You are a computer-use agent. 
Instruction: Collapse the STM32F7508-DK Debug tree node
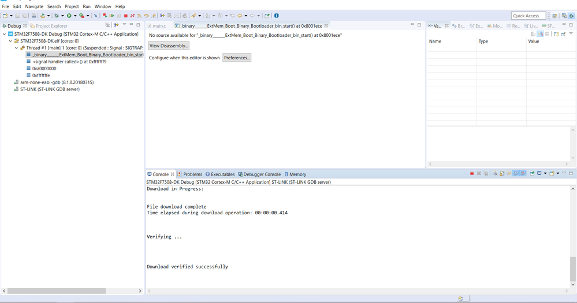coord(5,34)
